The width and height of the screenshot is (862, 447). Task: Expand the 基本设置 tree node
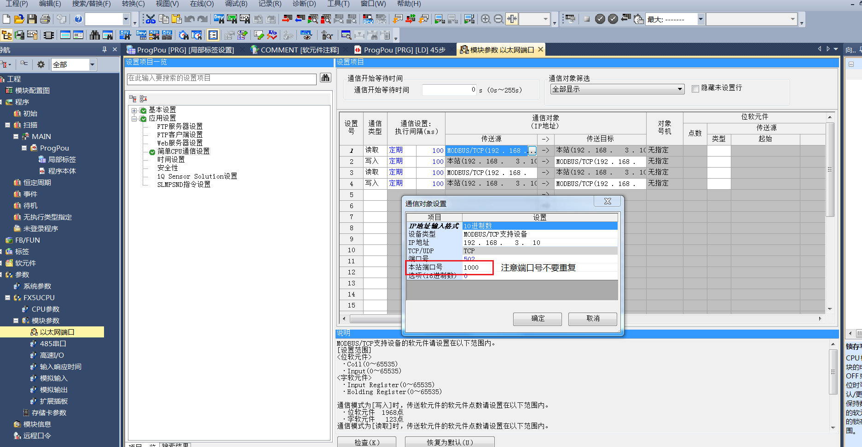tap(134, 110)
